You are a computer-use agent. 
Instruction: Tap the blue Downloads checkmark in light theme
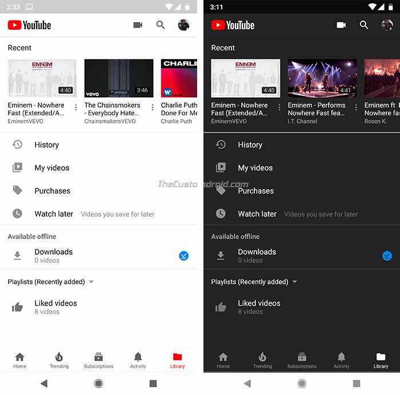[x=183, y=256]
